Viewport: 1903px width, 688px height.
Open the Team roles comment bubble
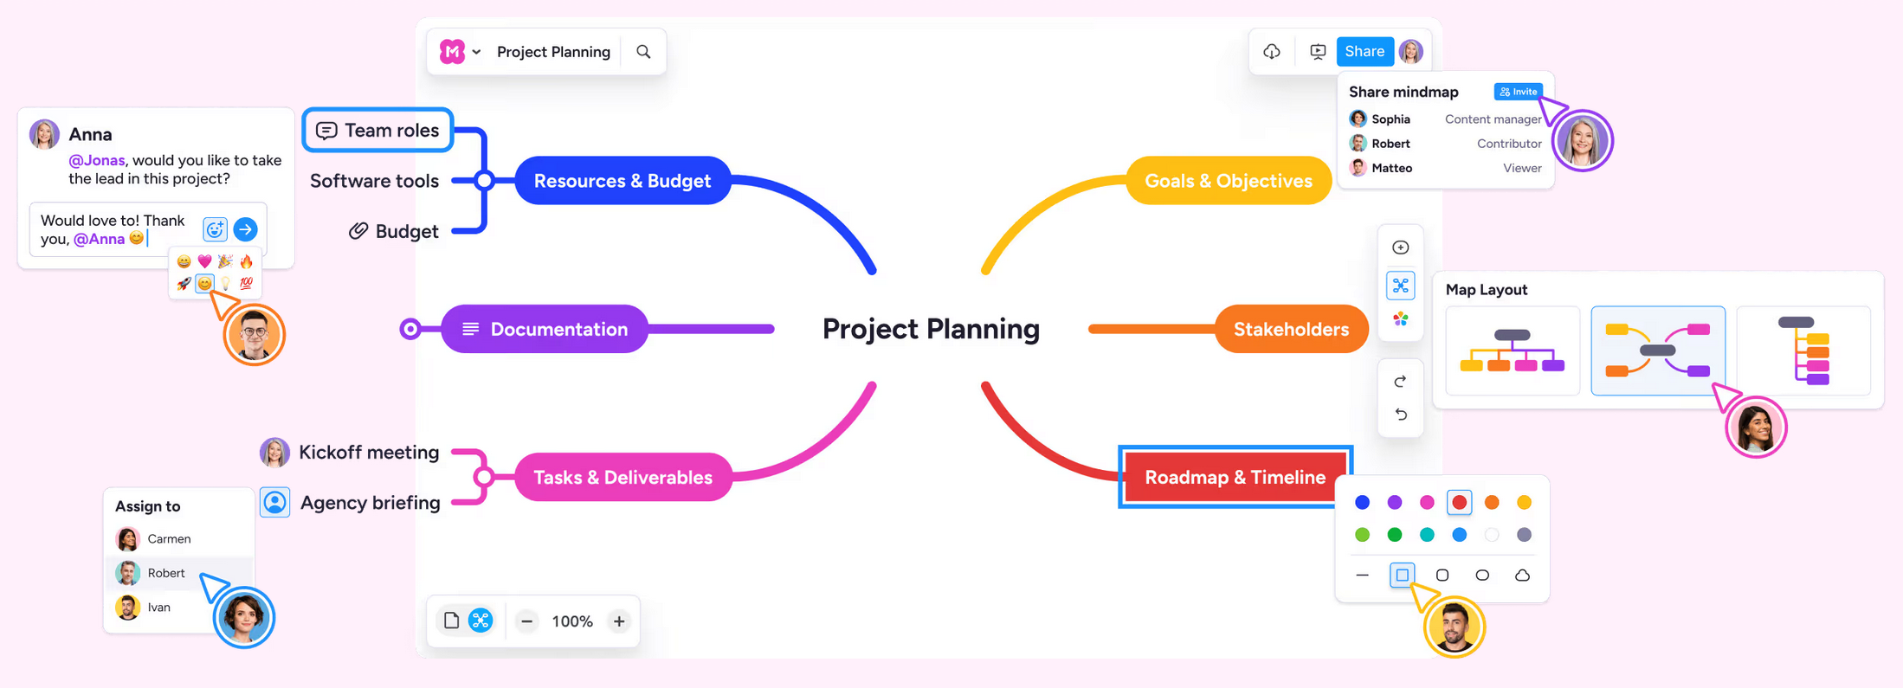[326, 130]
